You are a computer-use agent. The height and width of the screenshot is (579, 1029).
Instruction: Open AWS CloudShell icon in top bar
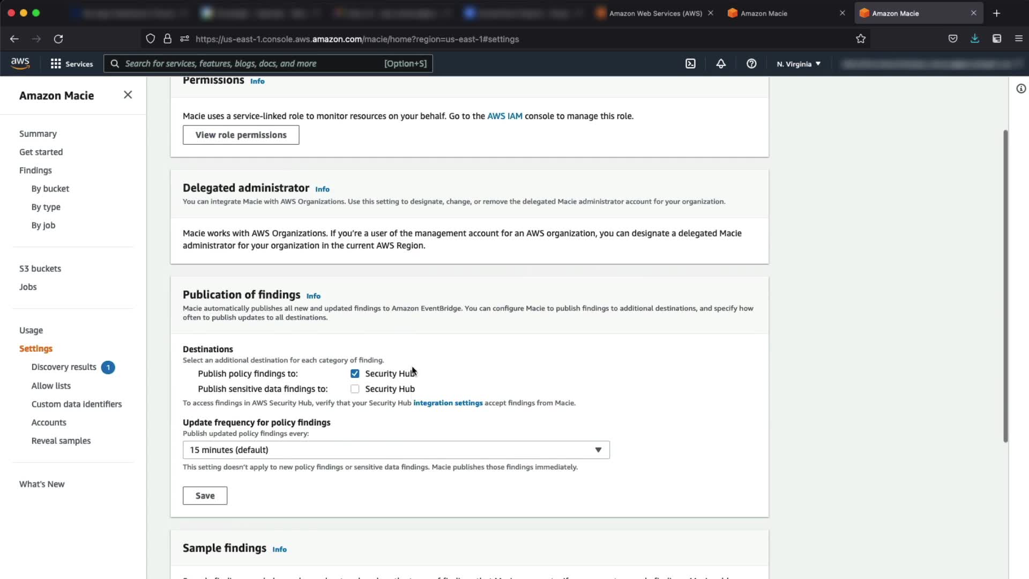690,64
